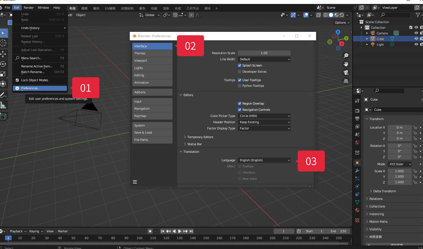Open the Material properties sphere icon
Viewport: 423px width, 249px height.
(x=357, y=210)
